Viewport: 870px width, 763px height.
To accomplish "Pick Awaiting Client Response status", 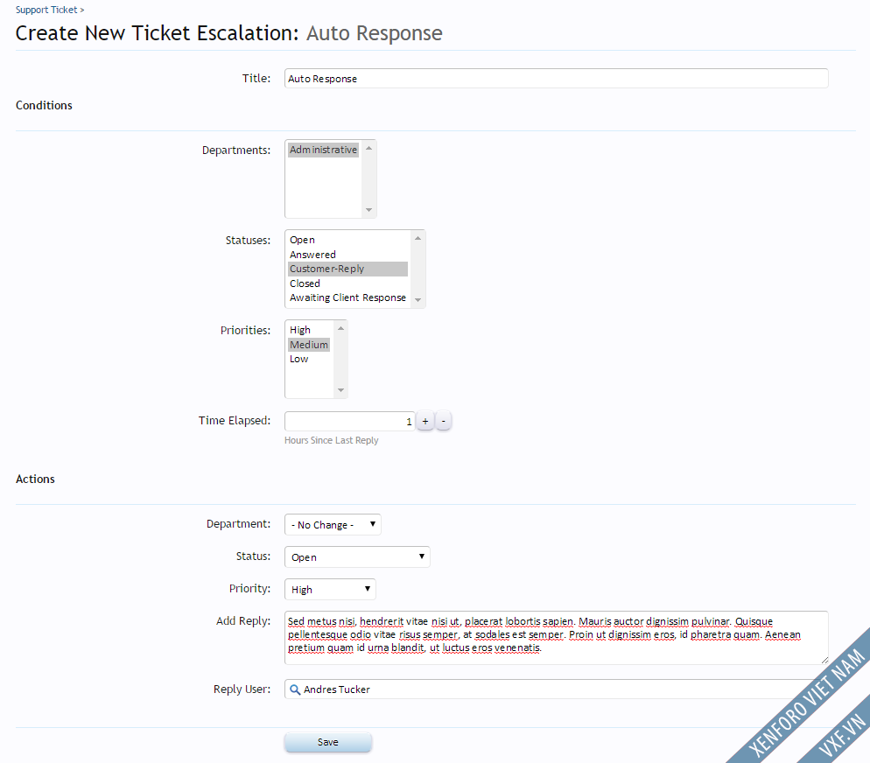I will tap(347, 298).
